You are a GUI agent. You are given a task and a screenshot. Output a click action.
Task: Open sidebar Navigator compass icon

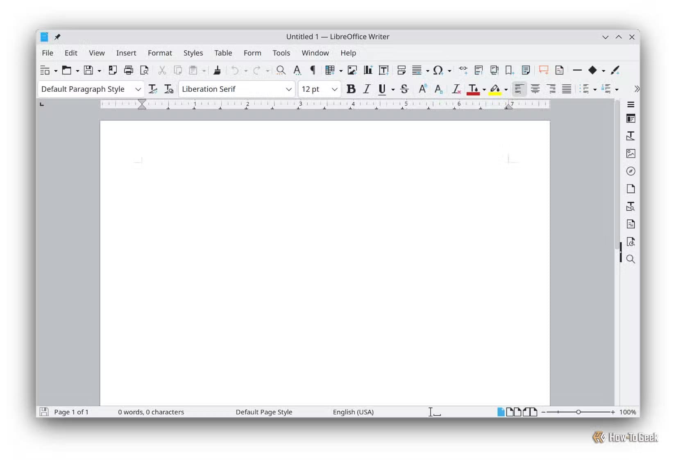click(x=631, y=171)
